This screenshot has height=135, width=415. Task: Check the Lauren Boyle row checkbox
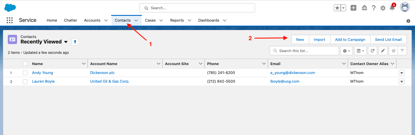25,81
